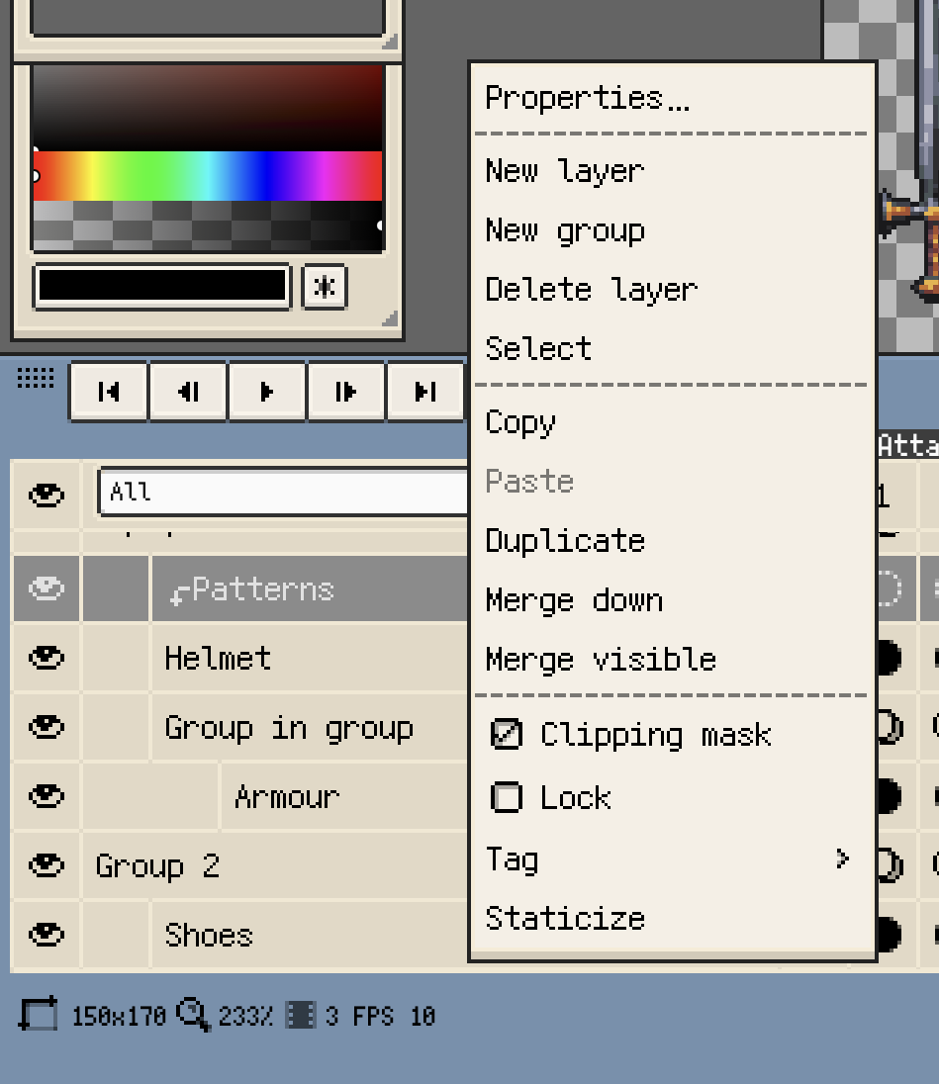Disable the Clipping mask checkbox
This screenshot has width=939, height=1084.
(x=507, y=735)
